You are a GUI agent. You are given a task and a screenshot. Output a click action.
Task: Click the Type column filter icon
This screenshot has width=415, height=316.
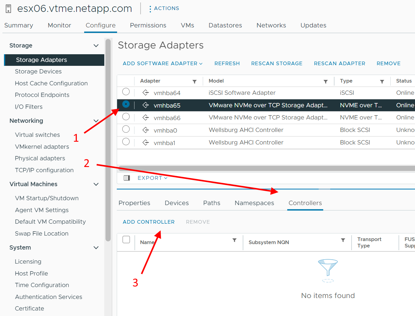click(x=382, y=81)
